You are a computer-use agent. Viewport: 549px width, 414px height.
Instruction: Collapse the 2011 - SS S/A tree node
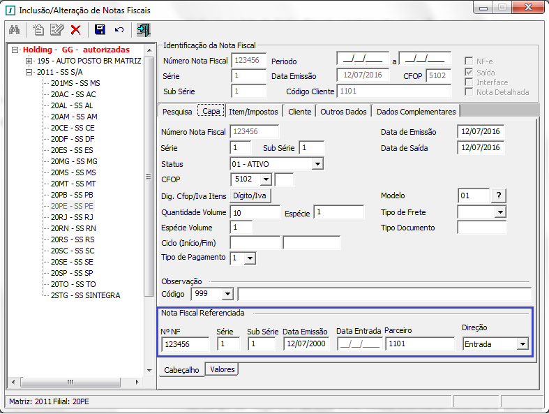(29, 72)
